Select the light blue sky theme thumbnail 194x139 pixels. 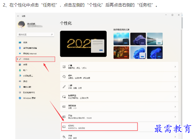pyautogui.click(x=121, y=39)
